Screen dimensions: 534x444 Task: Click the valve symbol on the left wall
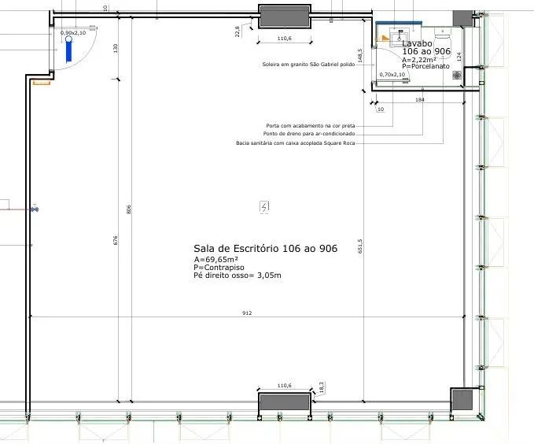[35, 209]
